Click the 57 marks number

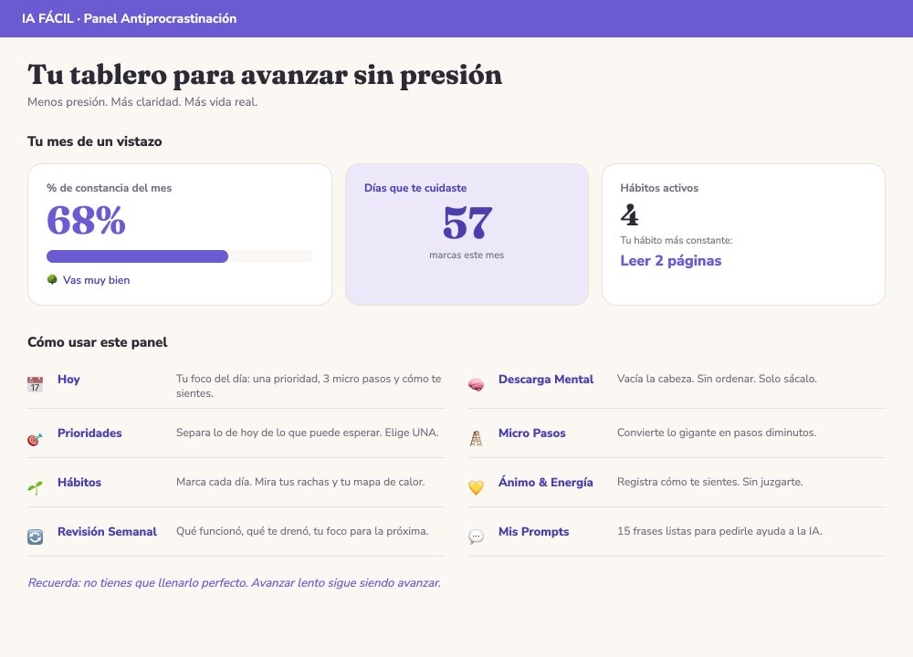tap(467, 223)
